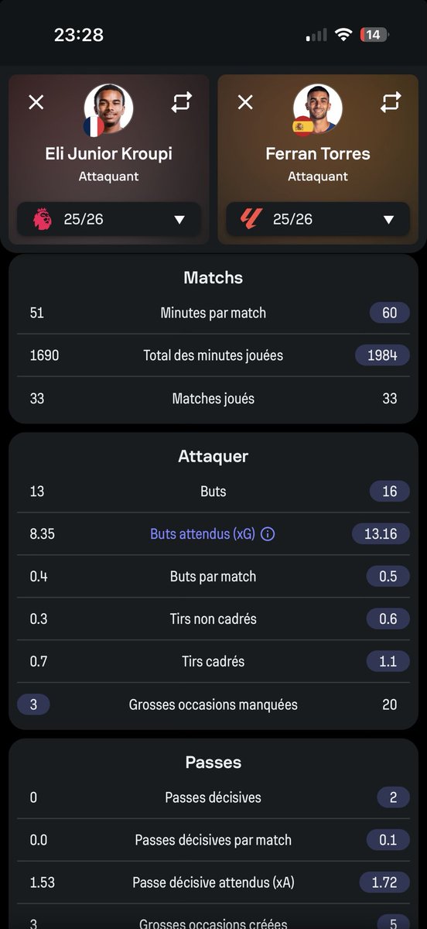Swap out Eli Junior Kroupi player
Screen dimensions: 427x929
(181, 102)
